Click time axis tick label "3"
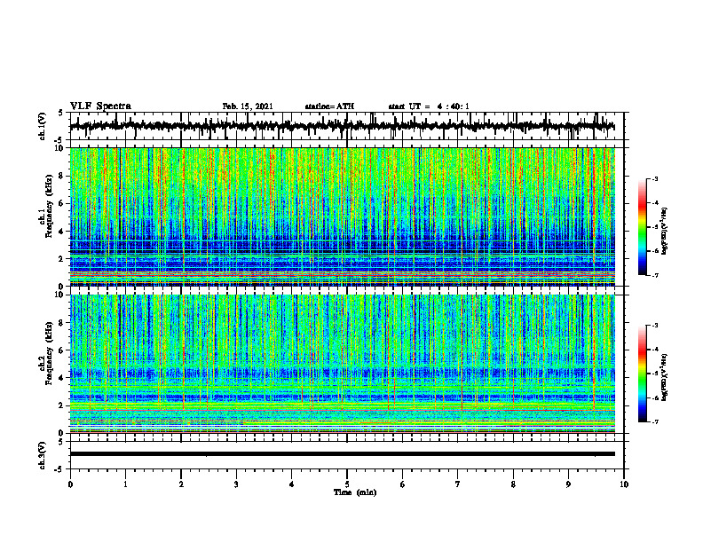The width and height of the screenshot is (703, 543). (x=236, y=484)
